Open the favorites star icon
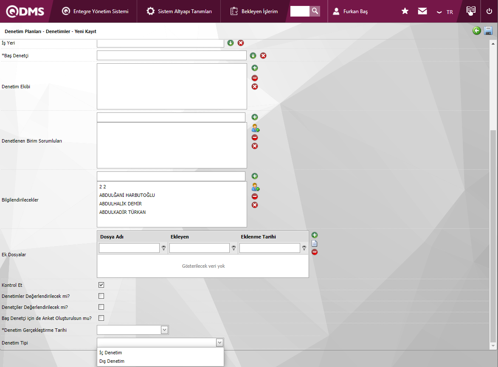 405,11
